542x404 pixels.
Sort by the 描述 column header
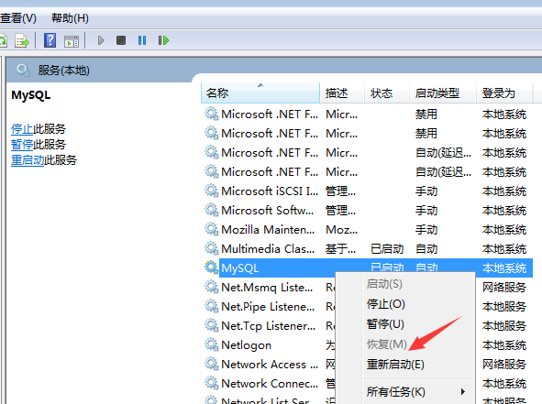pos(342,93)
